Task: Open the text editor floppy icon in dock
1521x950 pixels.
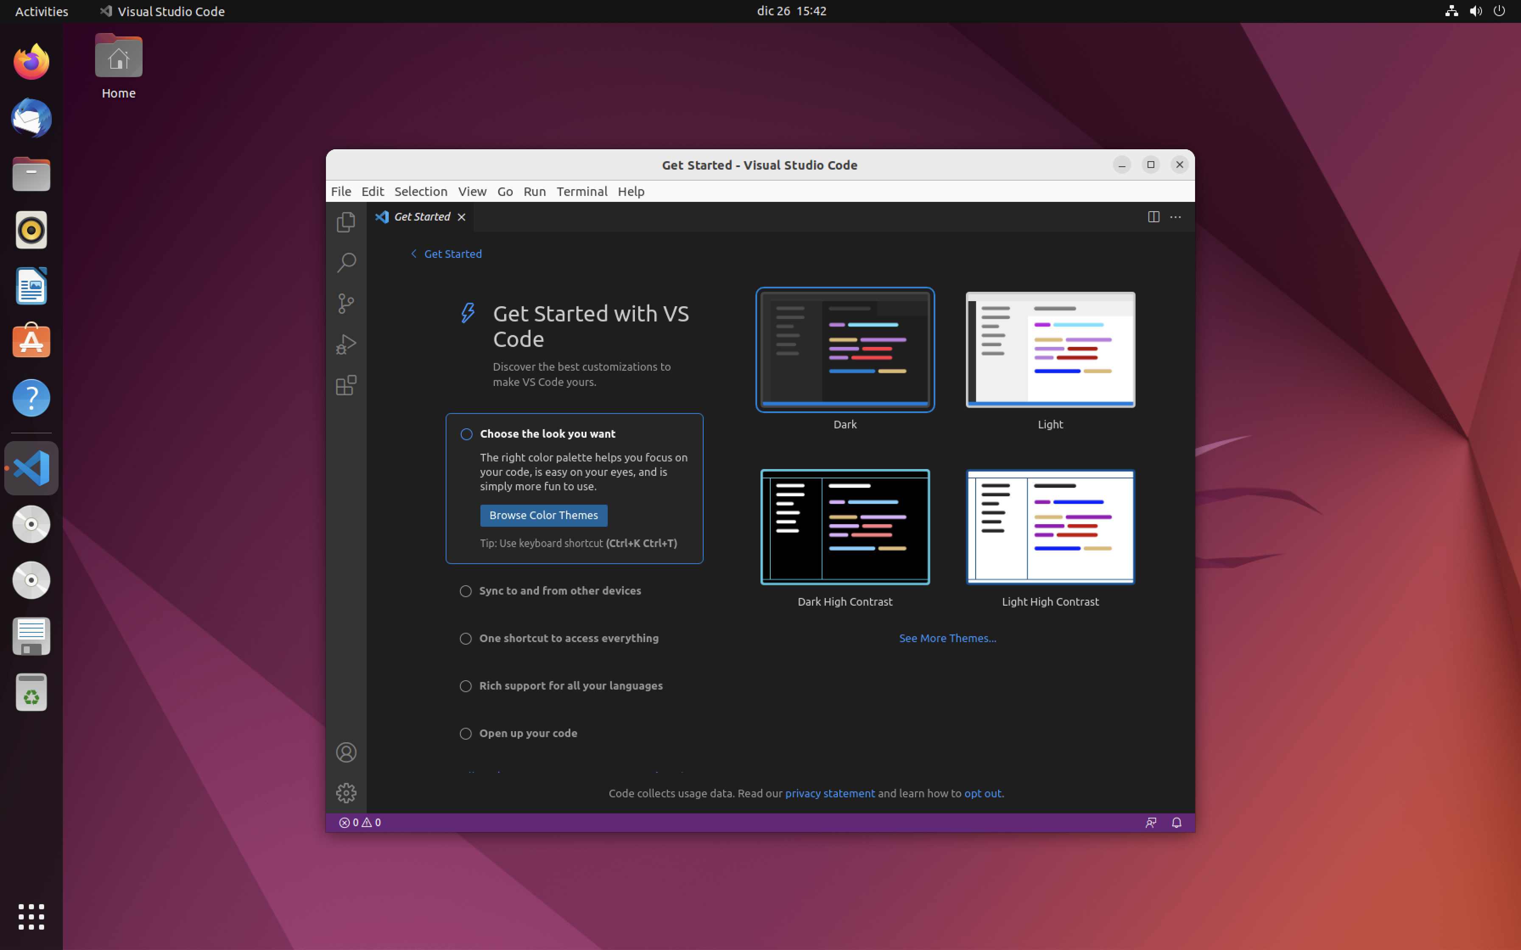Action: (31, 637)
